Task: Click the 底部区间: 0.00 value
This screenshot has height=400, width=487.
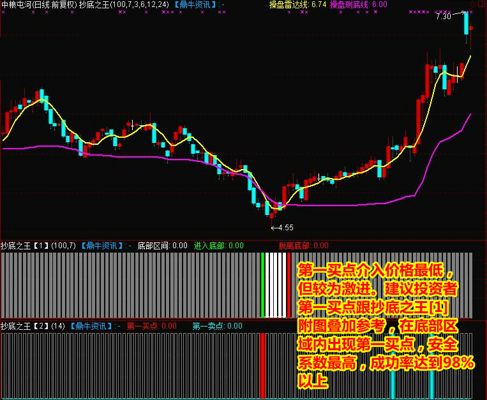Action: pos(162,246)
